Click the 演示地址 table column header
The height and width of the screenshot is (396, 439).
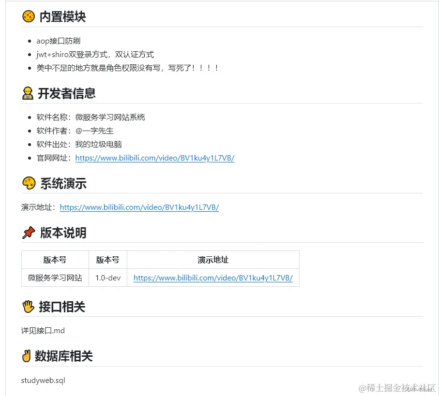tap(213, 260)
